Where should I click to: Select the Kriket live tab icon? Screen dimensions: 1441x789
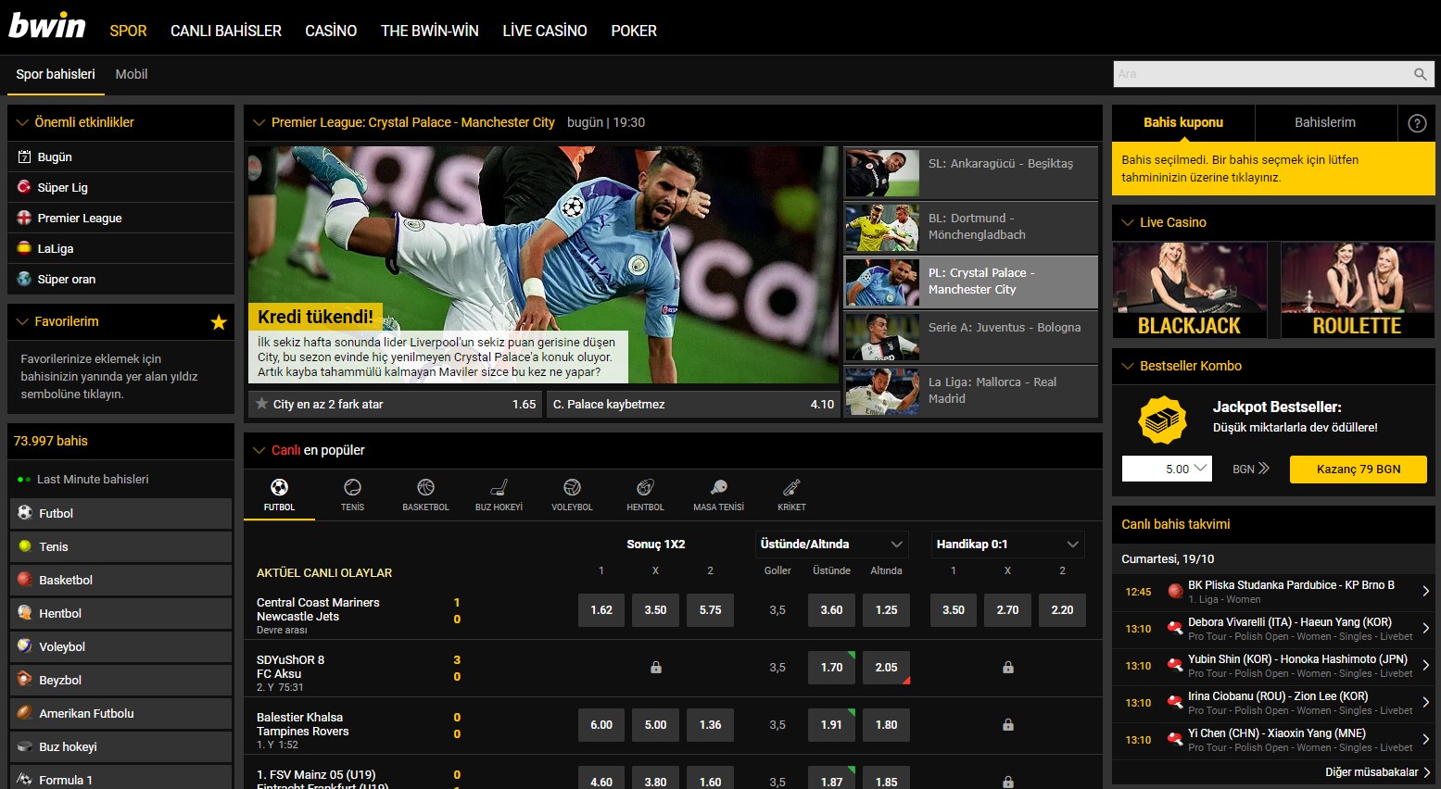click(x=791, y=487)
